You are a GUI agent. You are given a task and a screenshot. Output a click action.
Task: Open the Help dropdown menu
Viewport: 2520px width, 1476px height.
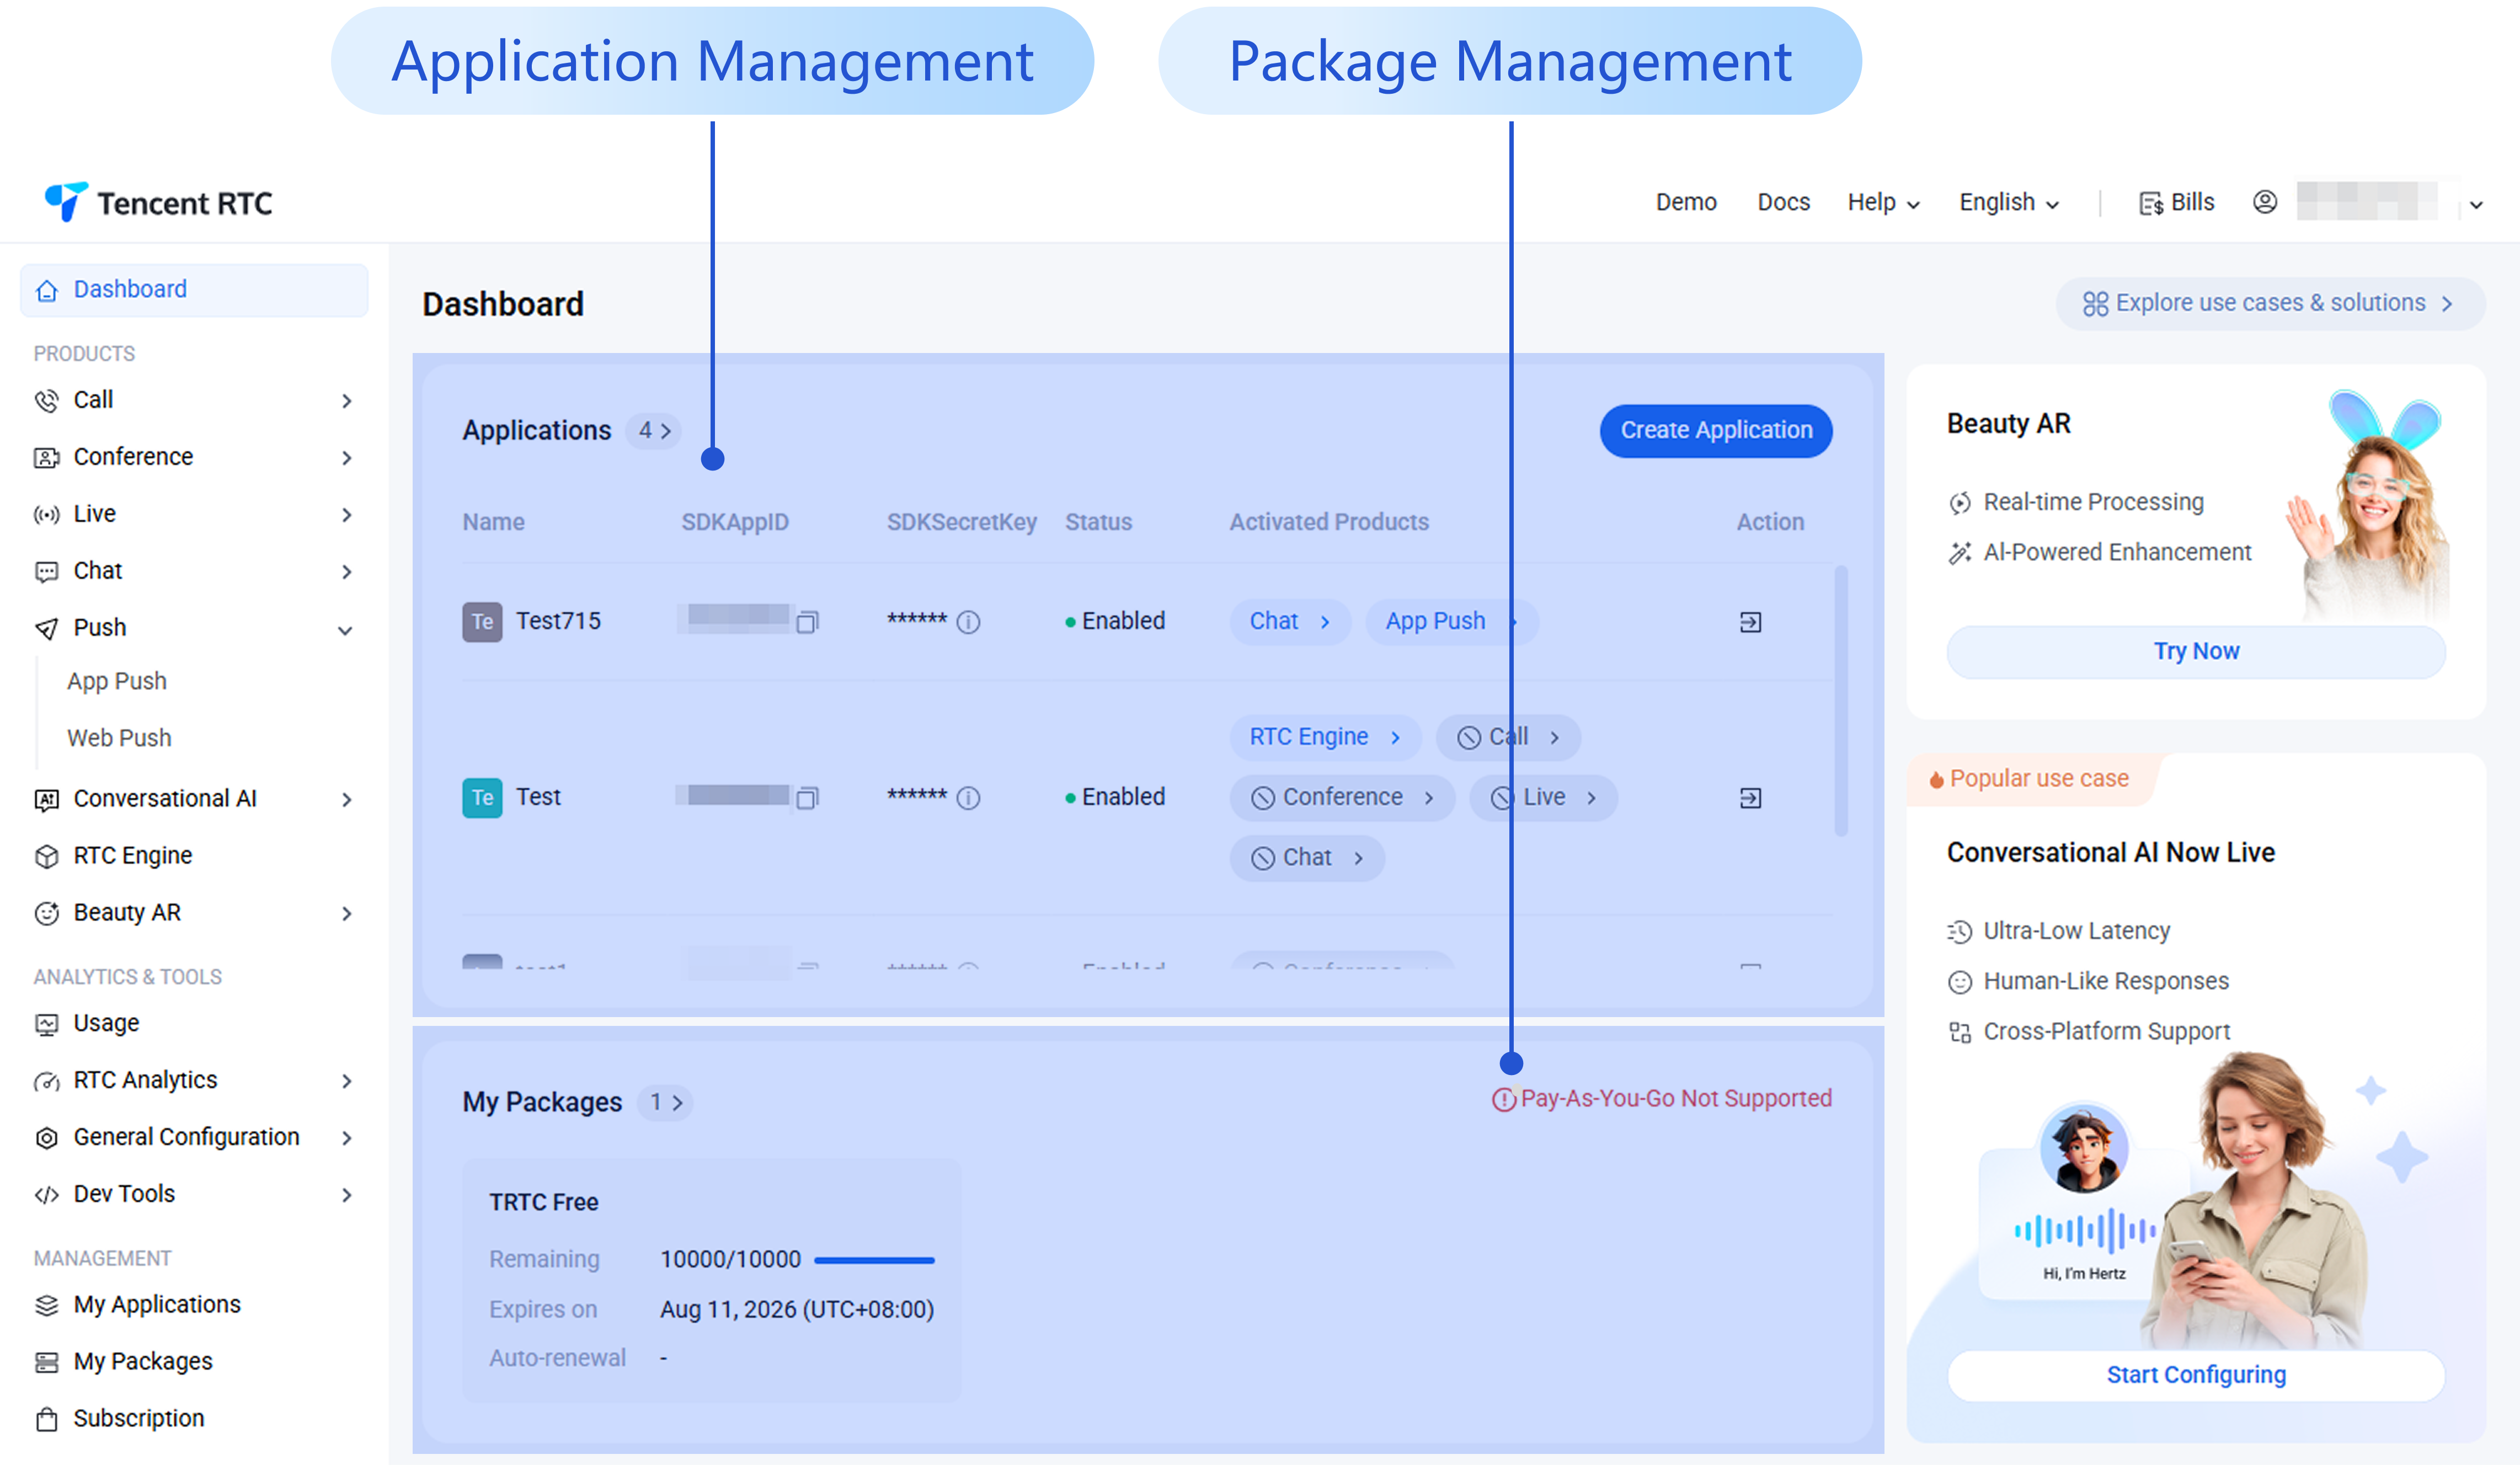(1884, 203)
